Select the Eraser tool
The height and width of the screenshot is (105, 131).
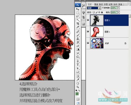[78, 46]
